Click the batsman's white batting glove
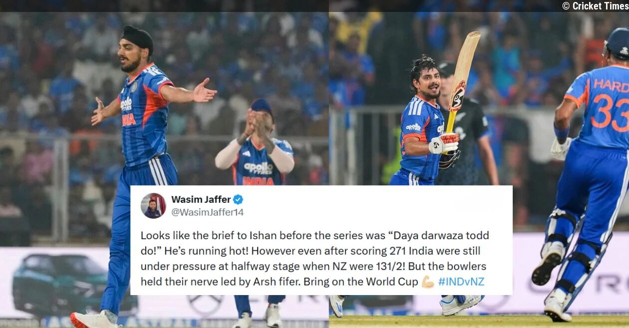Image resolution: width=629 pixels, height=328 pixels. point(444,143)
